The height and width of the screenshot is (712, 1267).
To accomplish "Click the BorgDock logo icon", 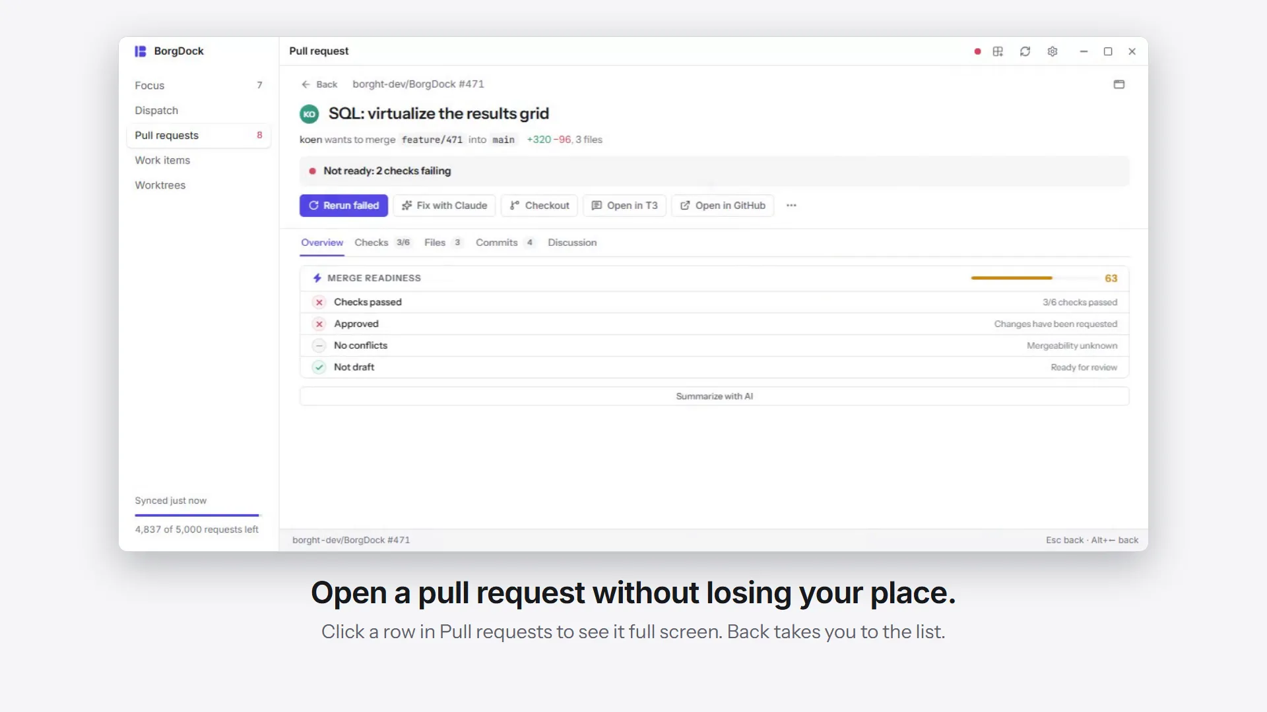I will coord(141,51).
